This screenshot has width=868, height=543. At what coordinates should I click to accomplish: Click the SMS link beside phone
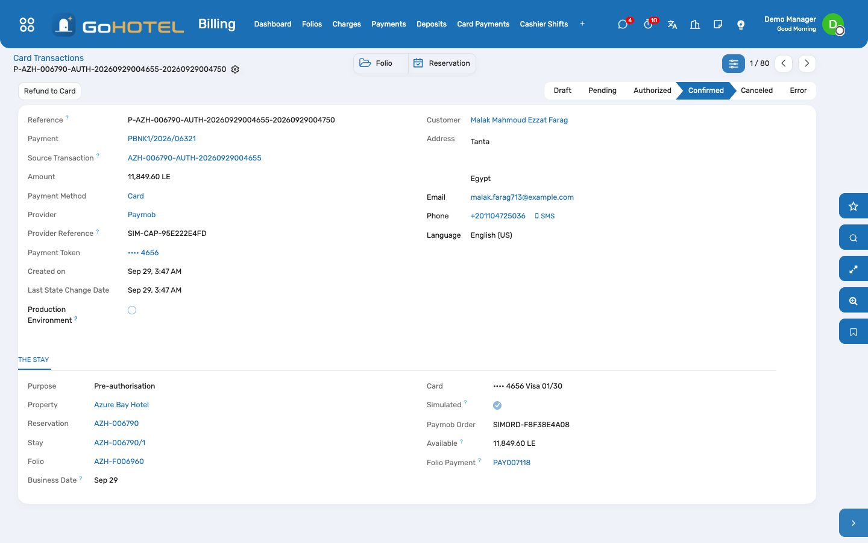pos(544,216)
